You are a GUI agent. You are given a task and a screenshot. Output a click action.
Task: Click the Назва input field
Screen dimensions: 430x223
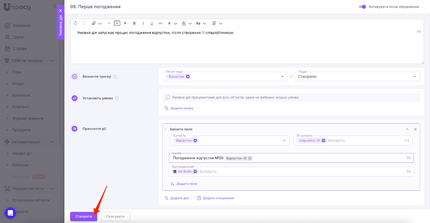(322, 158)
